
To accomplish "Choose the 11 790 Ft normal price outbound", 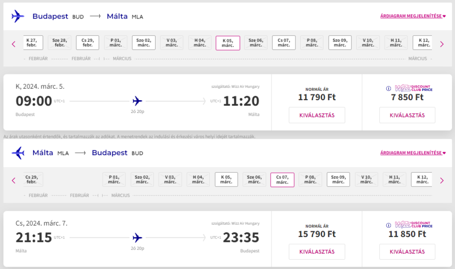I will (317, 115).
